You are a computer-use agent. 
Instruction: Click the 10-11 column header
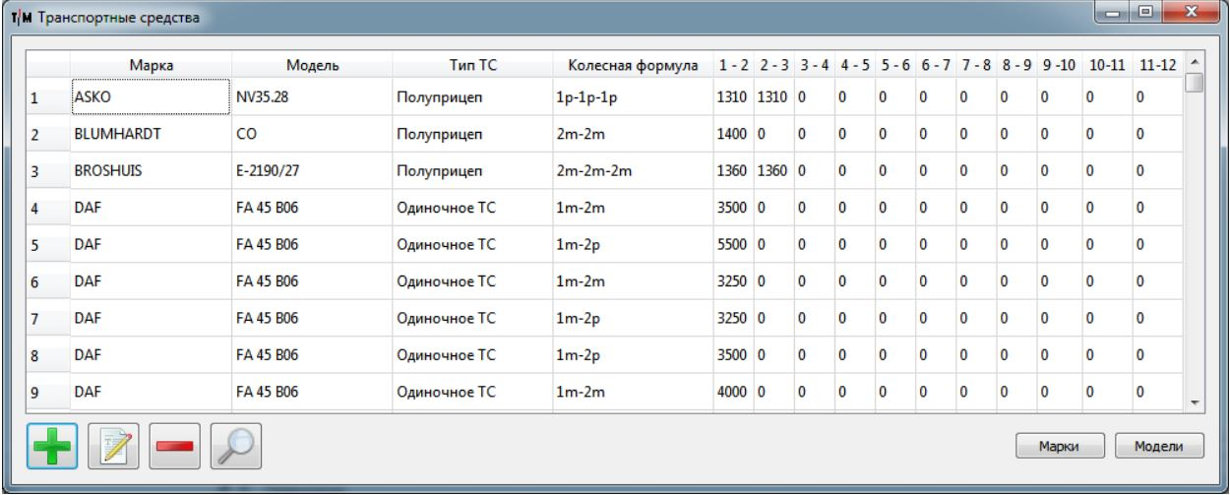click(x=1107, y=65)
